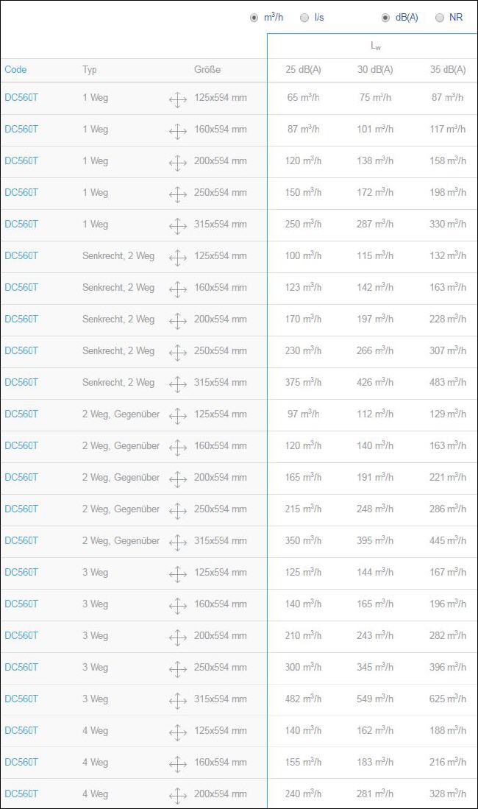Switch sound rating to NR
Image resolution: width=478 pixels, height=809 pixels.
439,18
